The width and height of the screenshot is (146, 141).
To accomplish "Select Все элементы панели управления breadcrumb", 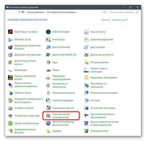I will tap(61, 12).
